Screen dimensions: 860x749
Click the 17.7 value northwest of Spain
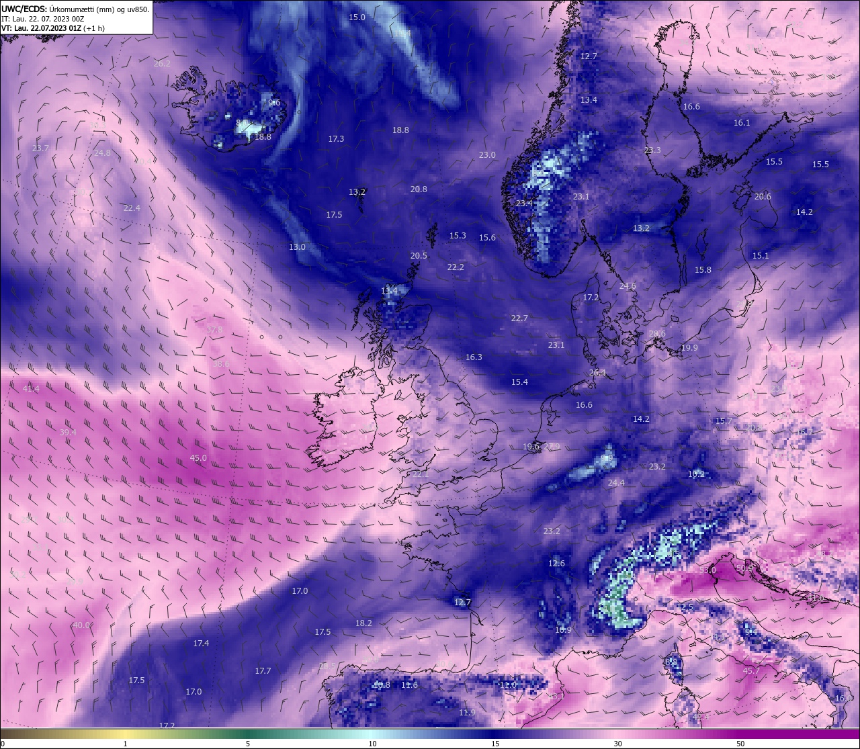click(x=263, y=671)
